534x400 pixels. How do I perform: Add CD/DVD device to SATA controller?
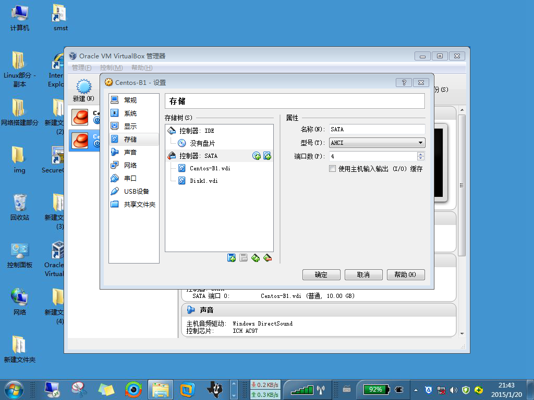click(x=257, y=156)
